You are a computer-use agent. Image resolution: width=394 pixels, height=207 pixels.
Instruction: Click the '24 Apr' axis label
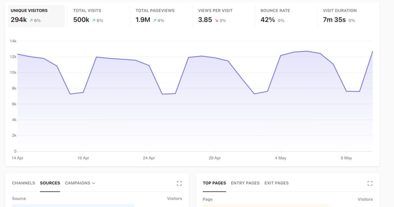click(x=149, y=158)
